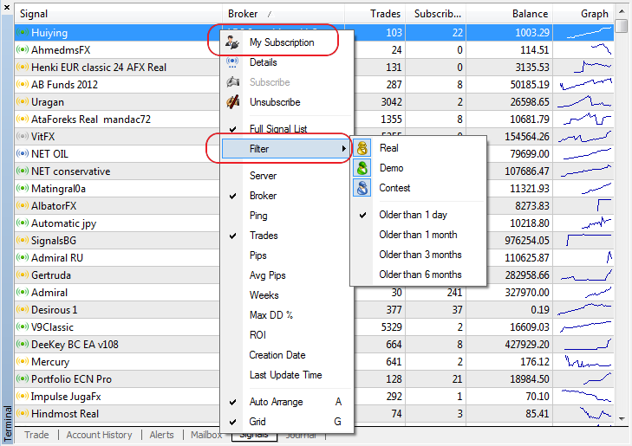Click the vertical scrollbar thumb
Screen dimensions: 632x446
(622, 26)
